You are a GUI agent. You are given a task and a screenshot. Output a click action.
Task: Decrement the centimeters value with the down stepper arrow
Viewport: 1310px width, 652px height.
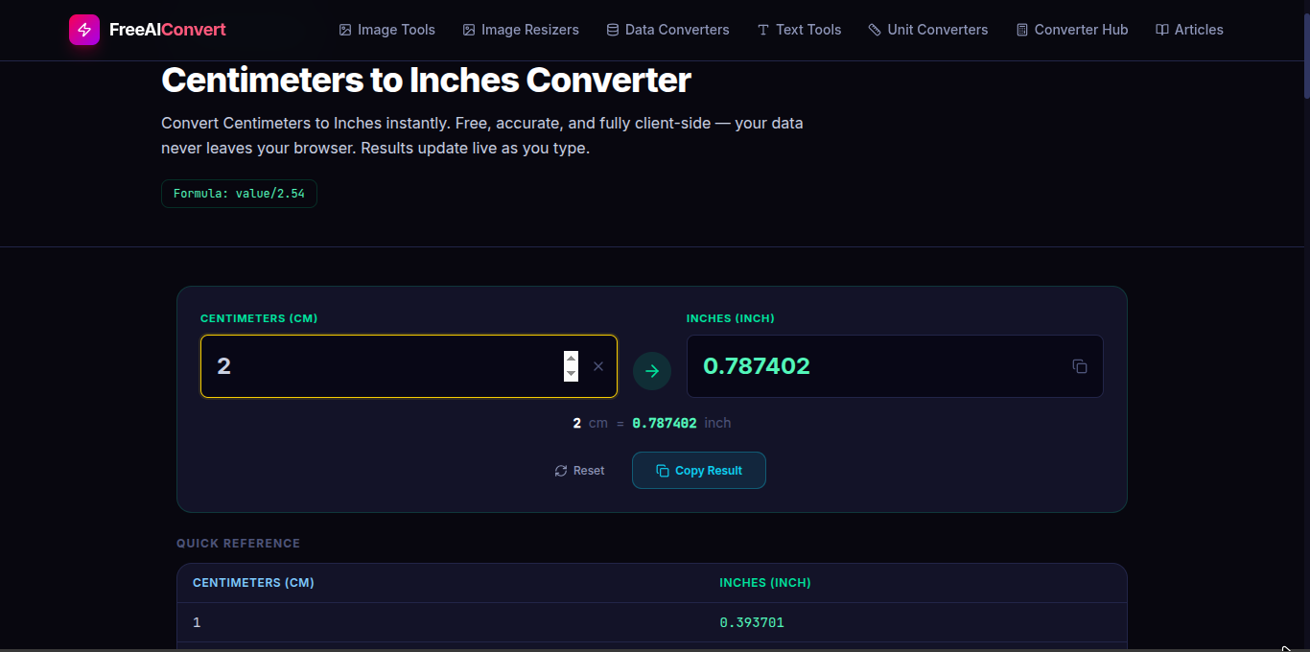(572, 373)
